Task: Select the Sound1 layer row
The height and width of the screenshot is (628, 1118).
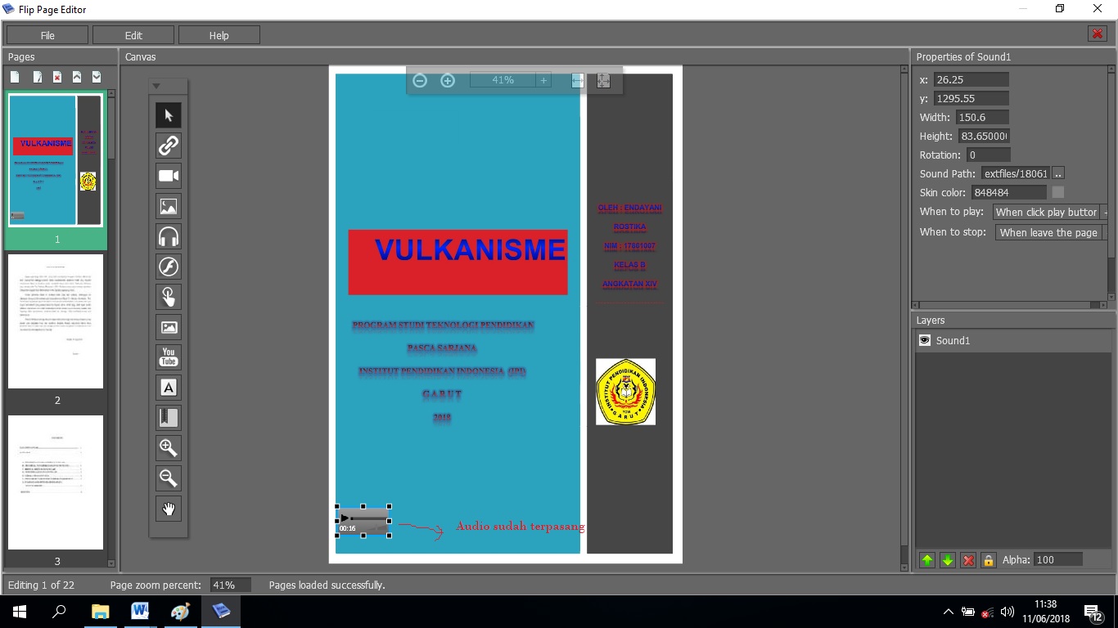Action: click(1013, 340)
